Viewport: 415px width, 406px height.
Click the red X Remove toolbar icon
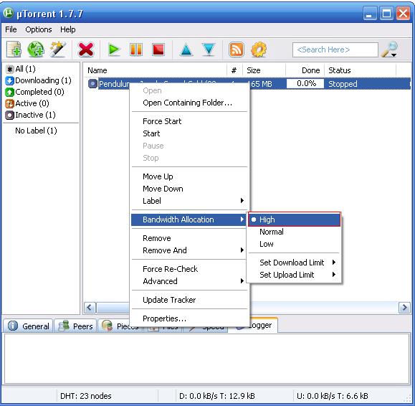86,49
